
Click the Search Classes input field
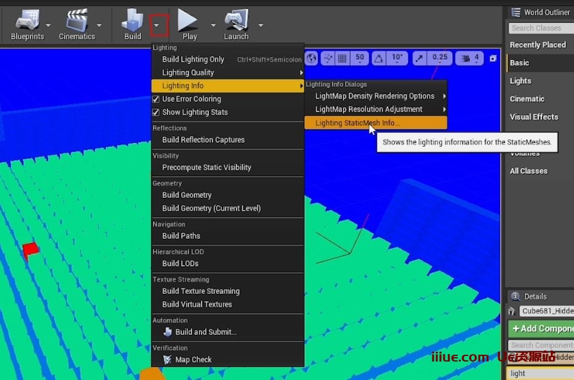point(540,28)
